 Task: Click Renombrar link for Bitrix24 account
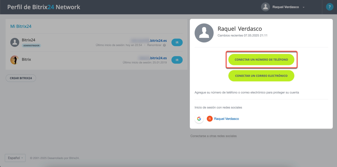[155, 45]
